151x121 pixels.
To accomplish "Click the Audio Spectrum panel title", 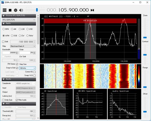I will coord(120,91).
